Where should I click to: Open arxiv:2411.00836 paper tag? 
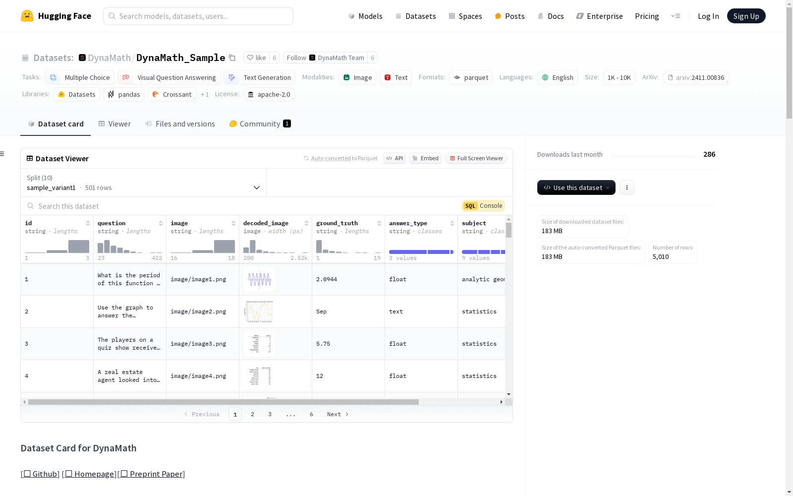pos(696,77)
